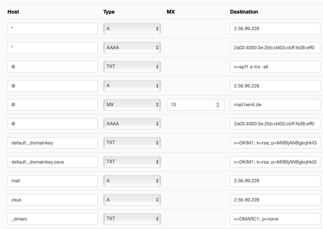Open TXT type dropdown in the SPF row
Viewport: 323px width, 229px height.
pyautogui.click(x=132, y=67)
